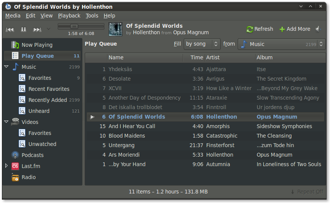Click the Podcasts icon
The height and width of the screenshot is (203, 330).
(15, 155)
